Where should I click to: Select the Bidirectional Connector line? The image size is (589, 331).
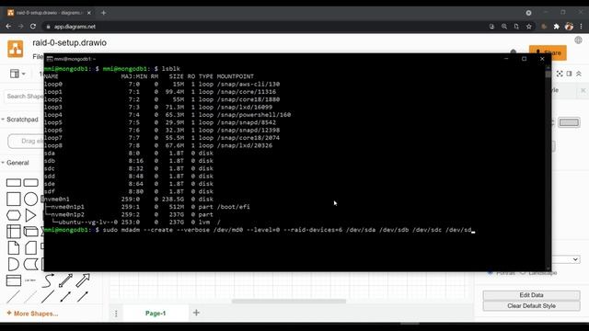click(x=65, y=296)
